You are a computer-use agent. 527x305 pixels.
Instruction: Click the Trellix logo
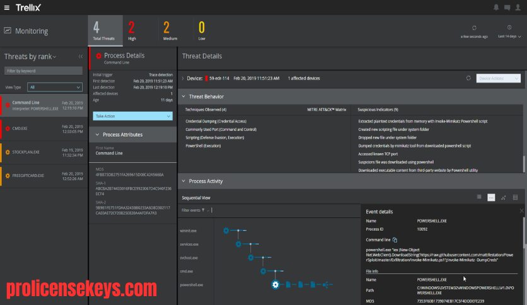[28, 8]
